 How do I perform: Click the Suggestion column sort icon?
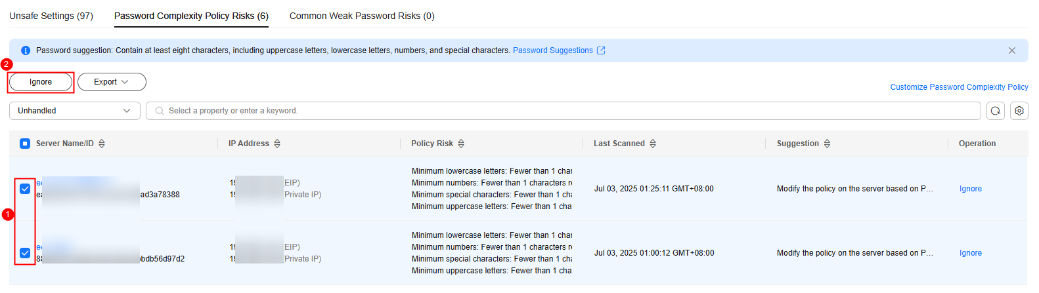tap(827, 144)
